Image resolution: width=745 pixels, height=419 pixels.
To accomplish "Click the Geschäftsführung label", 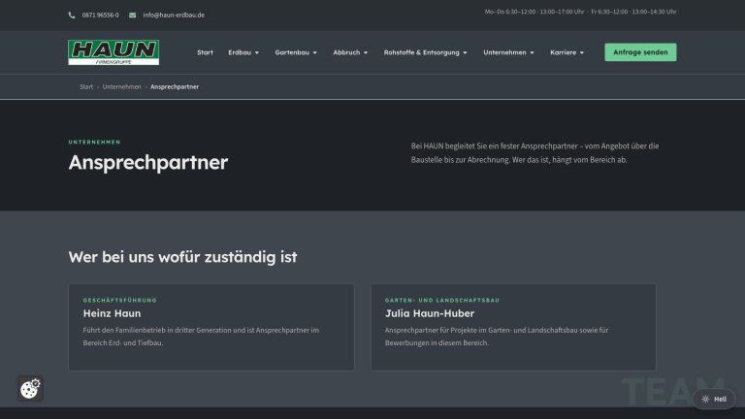I will tap(119, 301).
